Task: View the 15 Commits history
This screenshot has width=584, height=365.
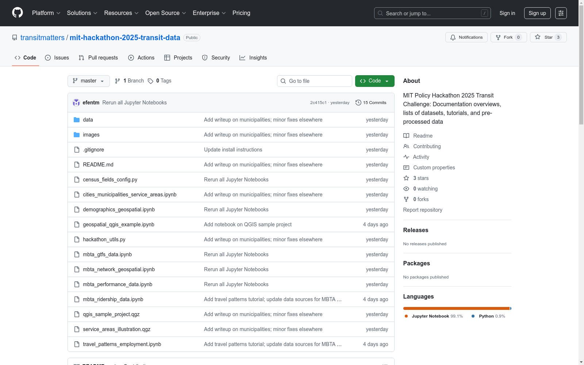Action: click(x=371, y=103)
